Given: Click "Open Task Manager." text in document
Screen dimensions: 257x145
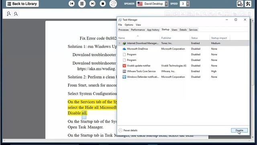Looking at the screenshot, I should tap(86, 127).
